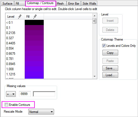Select the level cell '< 0.1'
The width and height of the screenshot is (138, 117).
[10, 23]
